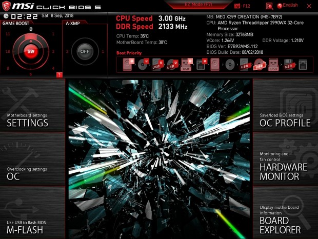The width and height of the screenshot is (318, 239).
Task: Click the F12 screenshot camera icon
Action: click(236, 6)
